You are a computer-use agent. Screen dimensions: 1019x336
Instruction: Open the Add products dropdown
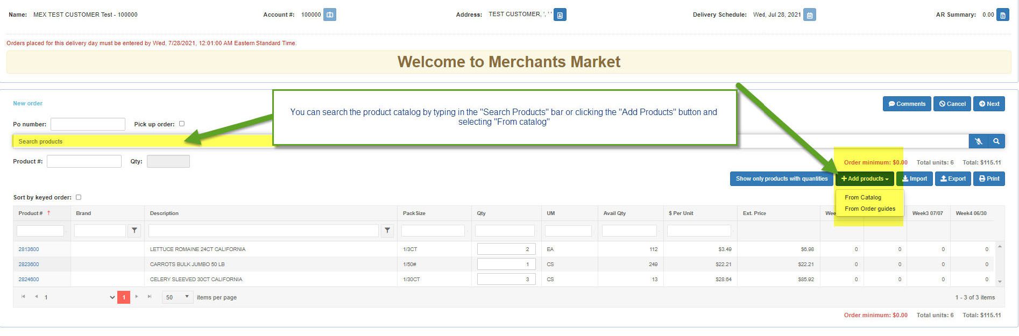tap(865, 178)
